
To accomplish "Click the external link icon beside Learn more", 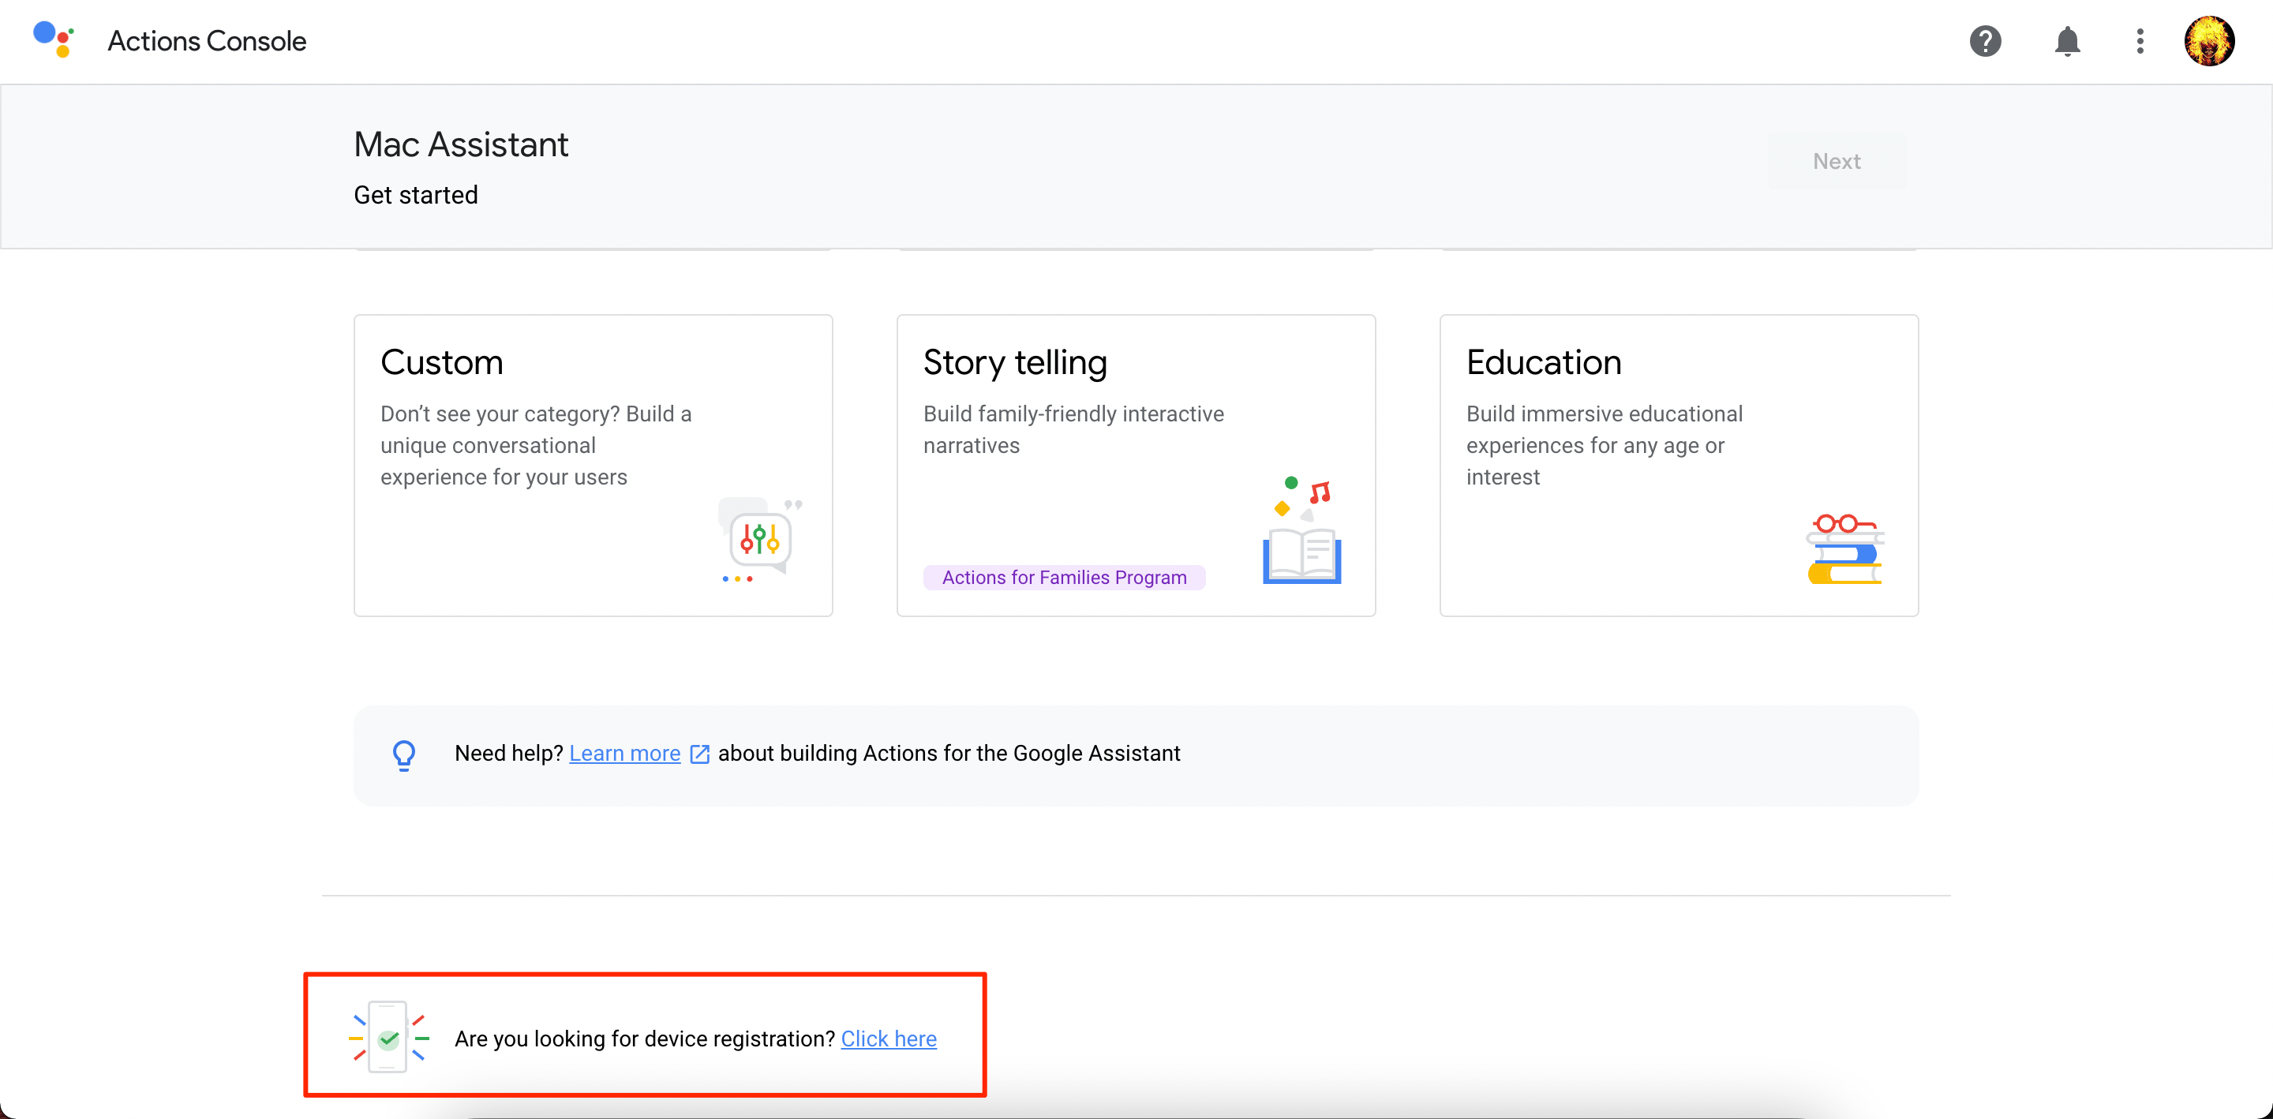I will point(698,754).
